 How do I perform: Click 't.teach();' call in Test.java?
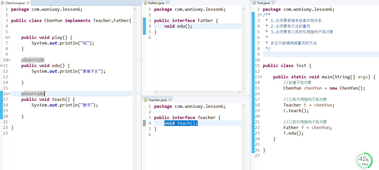(296, 111)
